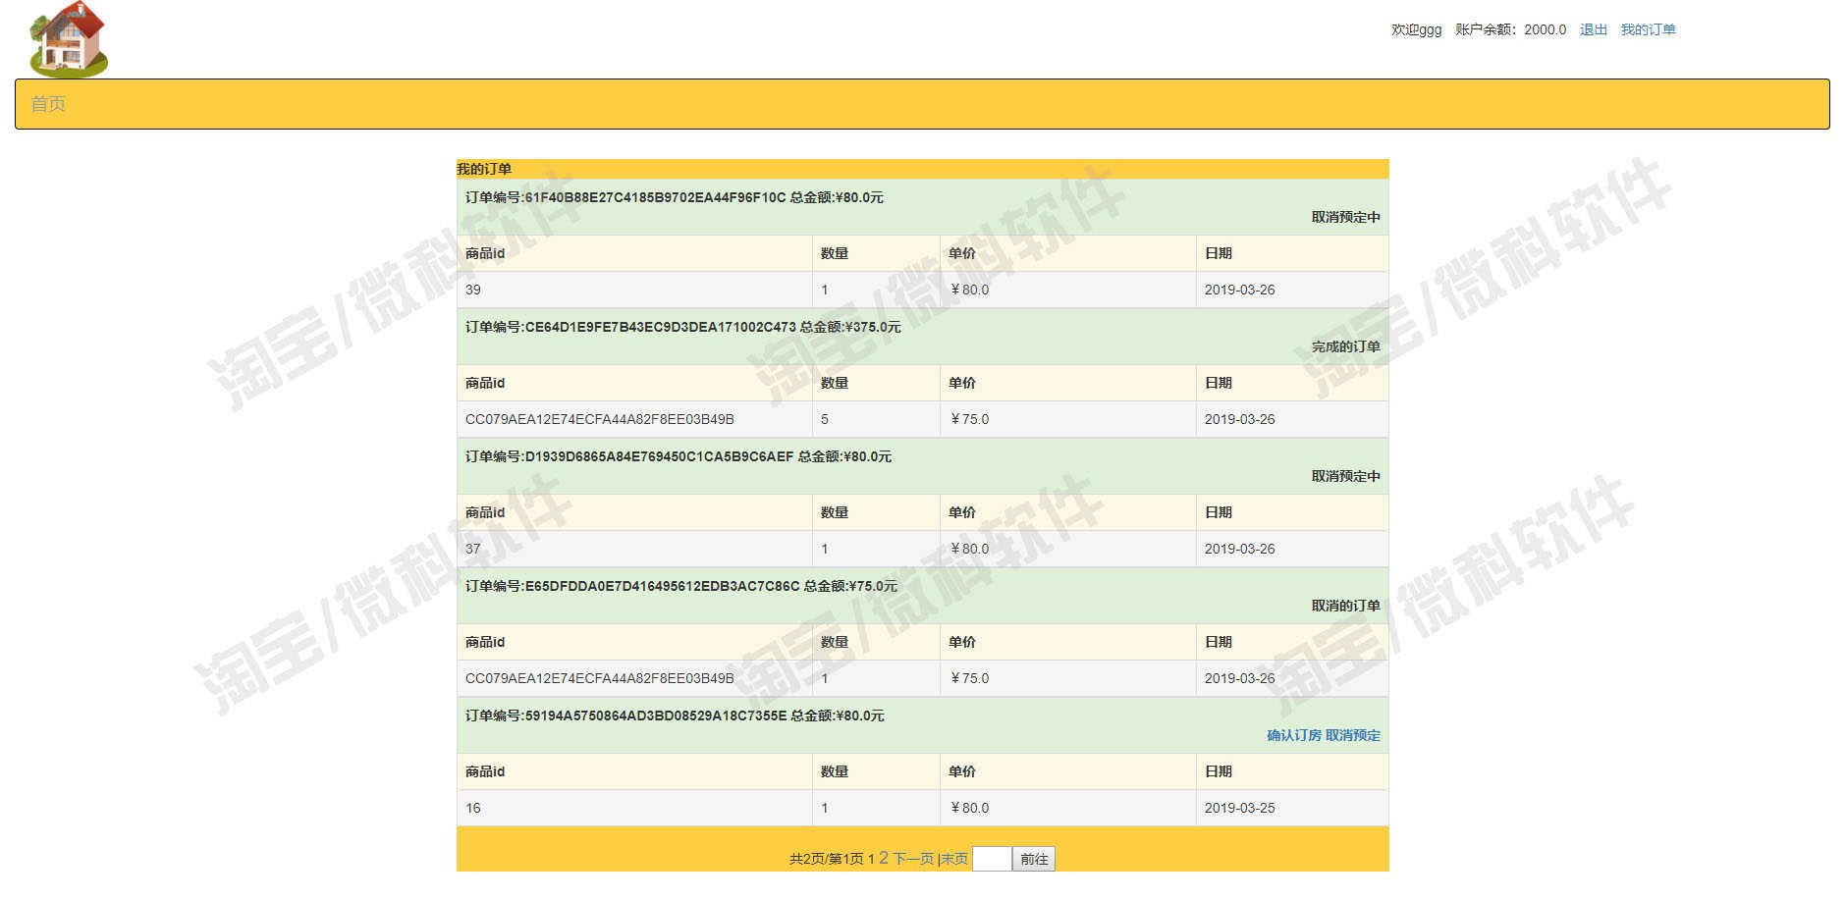Screen dimensions: 1845x901
Task: Focus the page number input box
Action: click(x=992, y=859)
